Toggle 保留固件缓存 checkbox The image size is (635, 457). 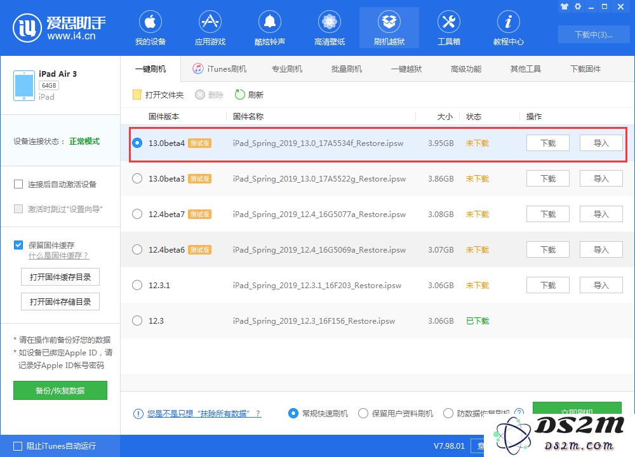click(x=18, y=245)
